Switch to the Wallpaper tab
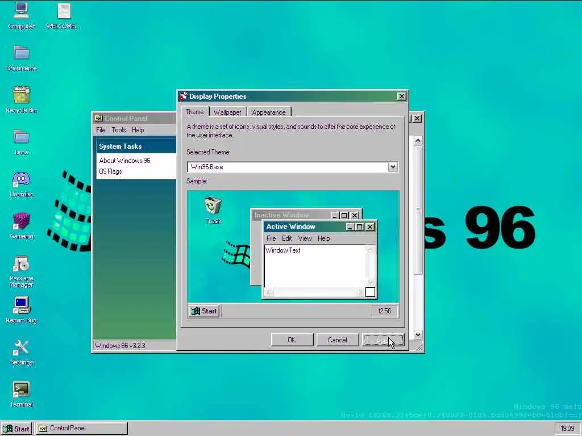Image resolution: width=582 pixels, height=436 pixels. point(227,112)
